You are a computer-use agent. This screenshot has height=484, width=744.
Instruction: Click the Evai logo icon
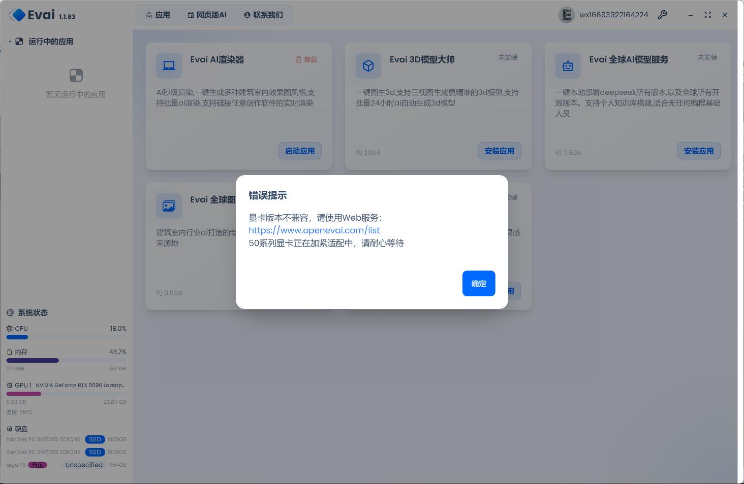point(17,15)
